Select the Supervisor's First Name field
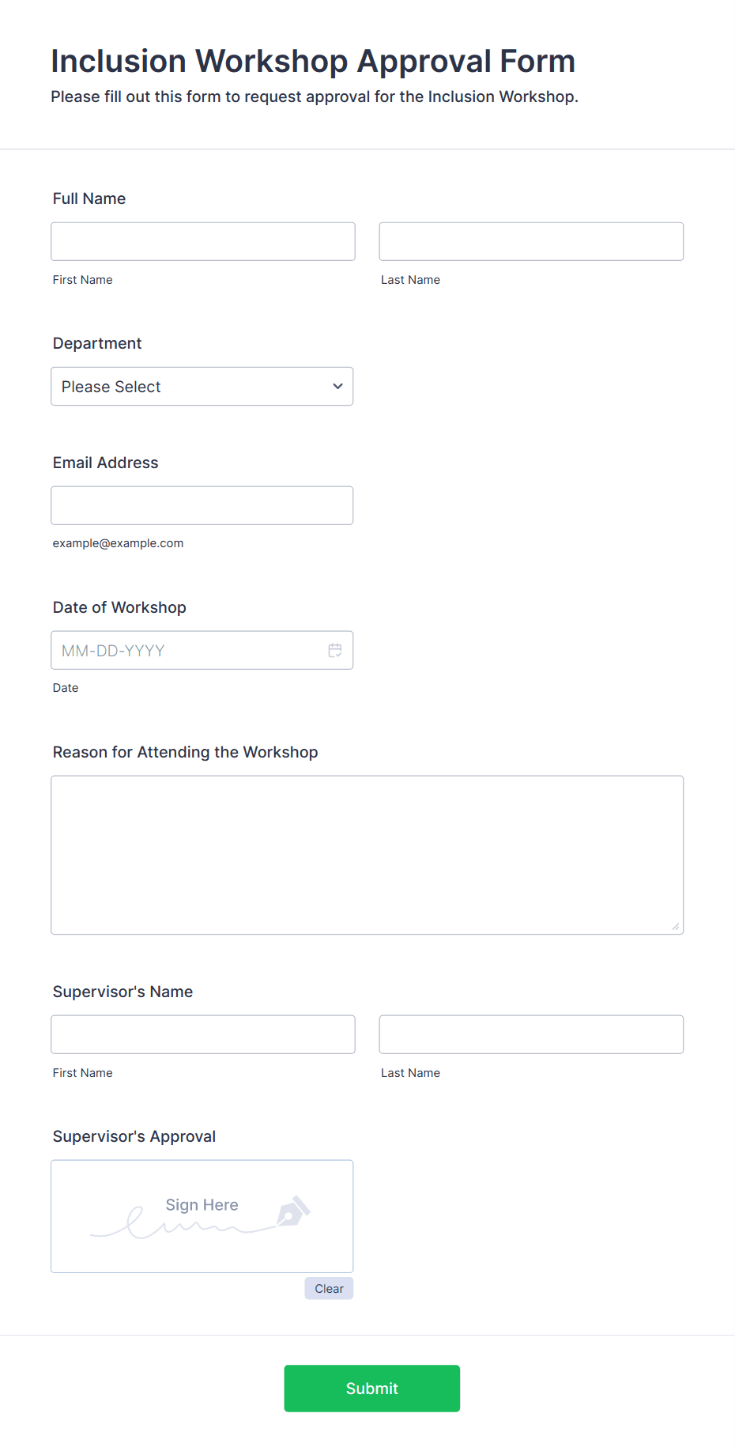This screenshot has height=1451, width=735. 203,1034
